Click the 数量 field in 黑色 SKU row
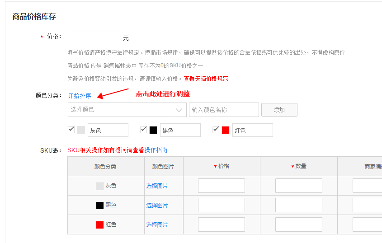This screenshot has width=382, height=243. 299,205
